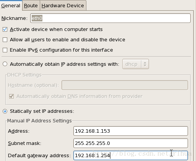Uncheck Activate device when computer starts
Viewport: 196px width, 161px height.
[x=5, y=29]
